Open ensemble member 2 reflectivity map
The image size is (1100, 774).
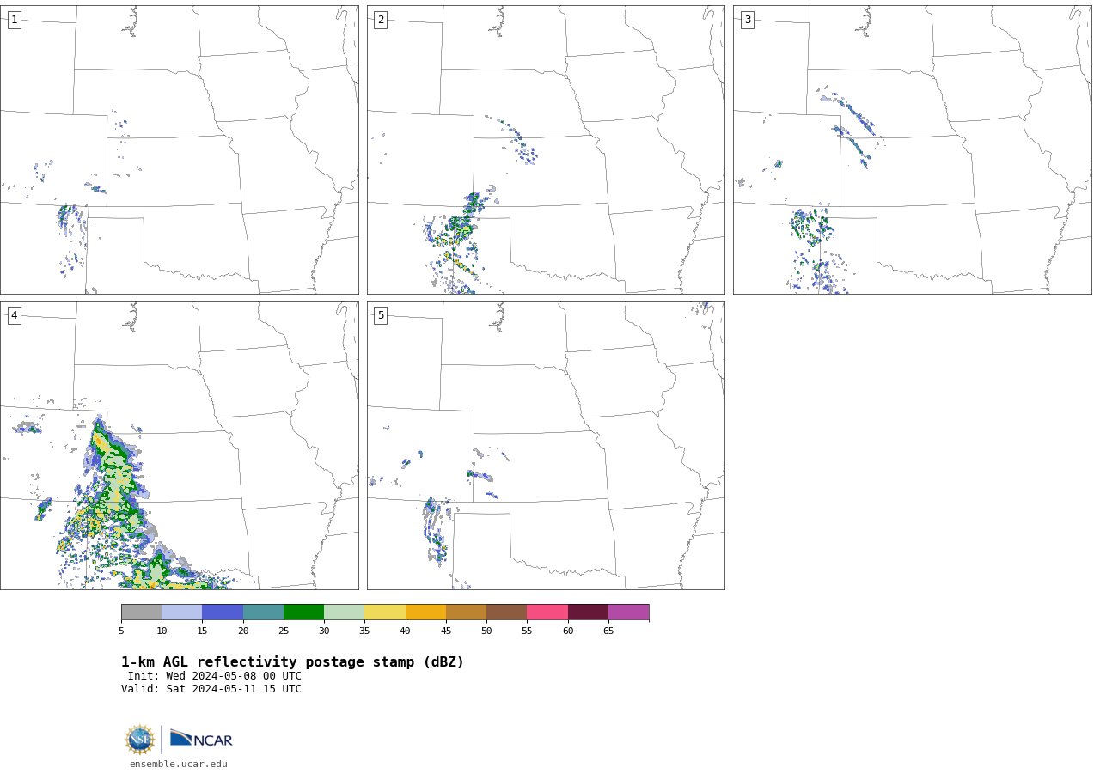click(546, 149)
